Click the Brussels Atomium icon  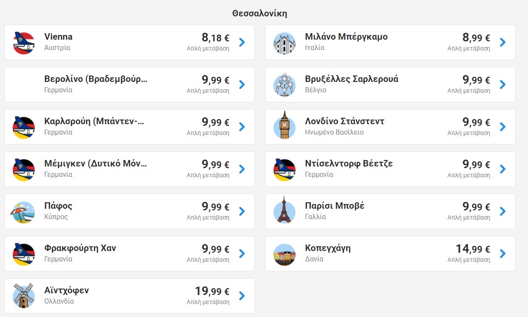[285, 85]
